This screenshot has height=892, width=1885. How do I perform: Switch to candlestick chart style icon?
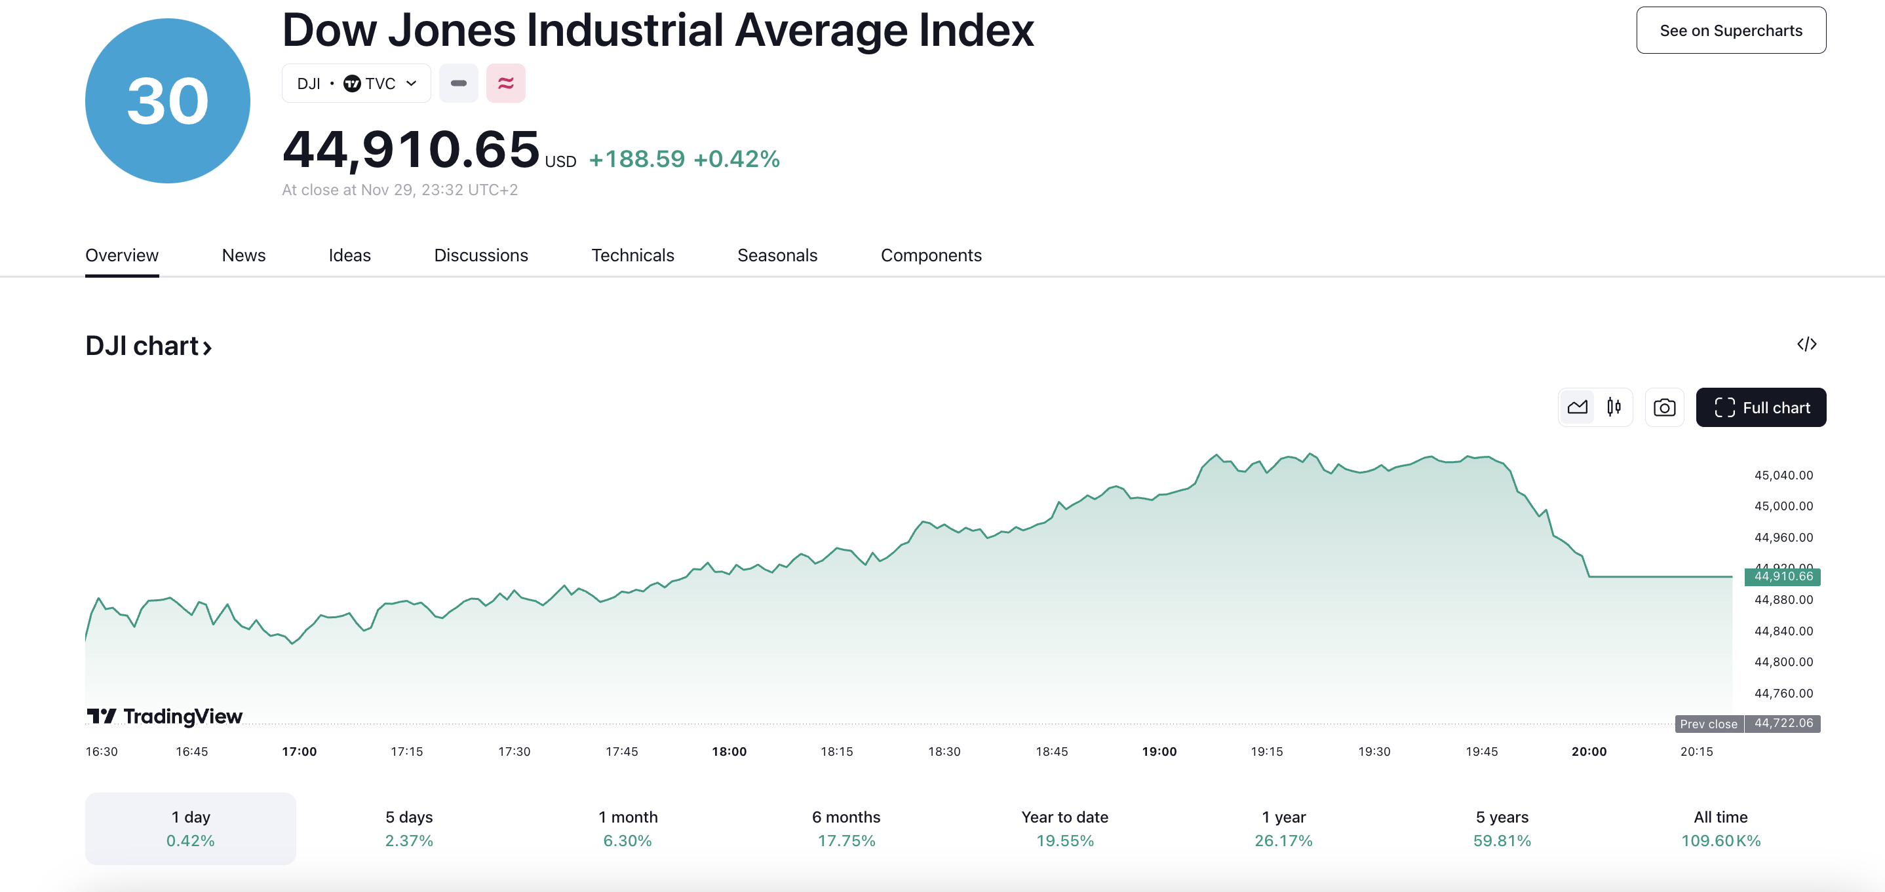tap(1614, 407)
